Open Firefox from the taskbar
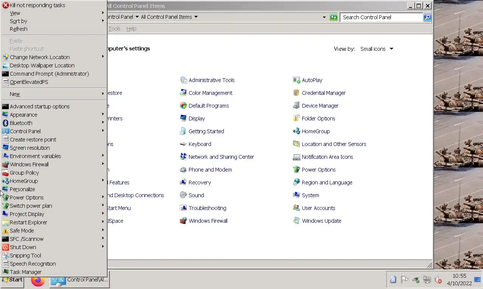This screenshot has height=289, width=483. click(38, 281)
